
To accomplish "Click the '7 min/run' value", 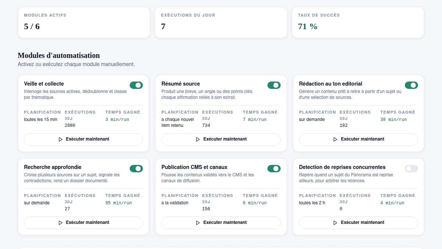I will [255, 120].
